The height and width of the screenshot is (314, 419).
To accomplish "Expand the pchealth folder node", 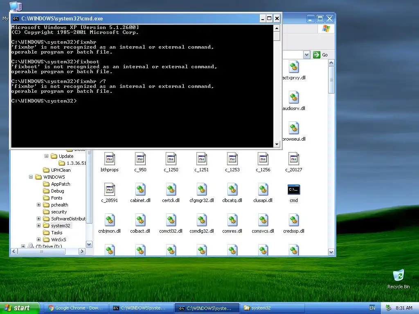I will (38, 204).
